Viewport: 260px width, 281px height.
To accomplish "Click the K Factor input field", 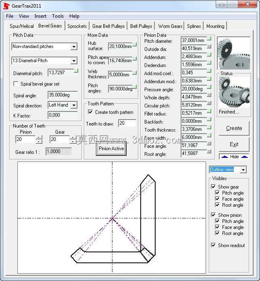I will tap(62, 115).
